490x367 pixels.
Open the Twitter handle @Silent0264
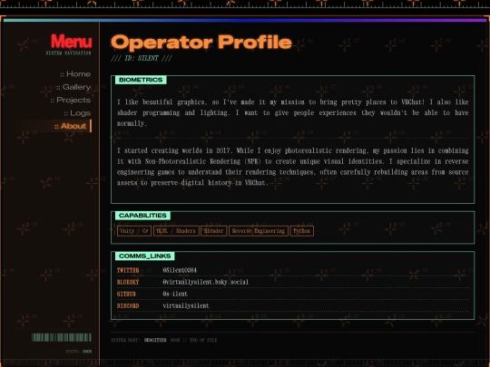pyautogui.click(x=180, y=270)
